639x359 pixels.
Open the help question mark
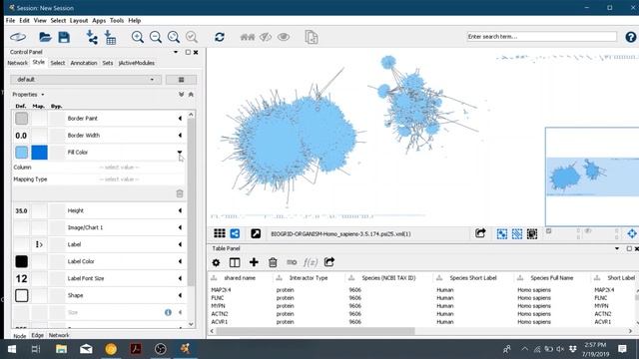click(x=630, y=37)
